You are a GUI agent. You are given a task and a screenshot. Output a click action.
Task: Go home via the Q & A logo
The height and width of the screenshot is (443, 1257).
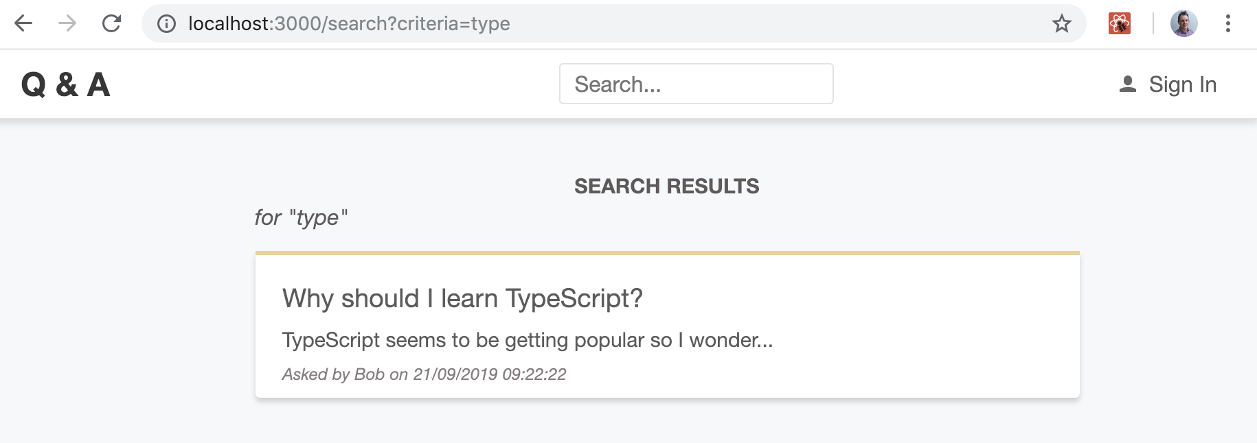(x=66, y=85)
